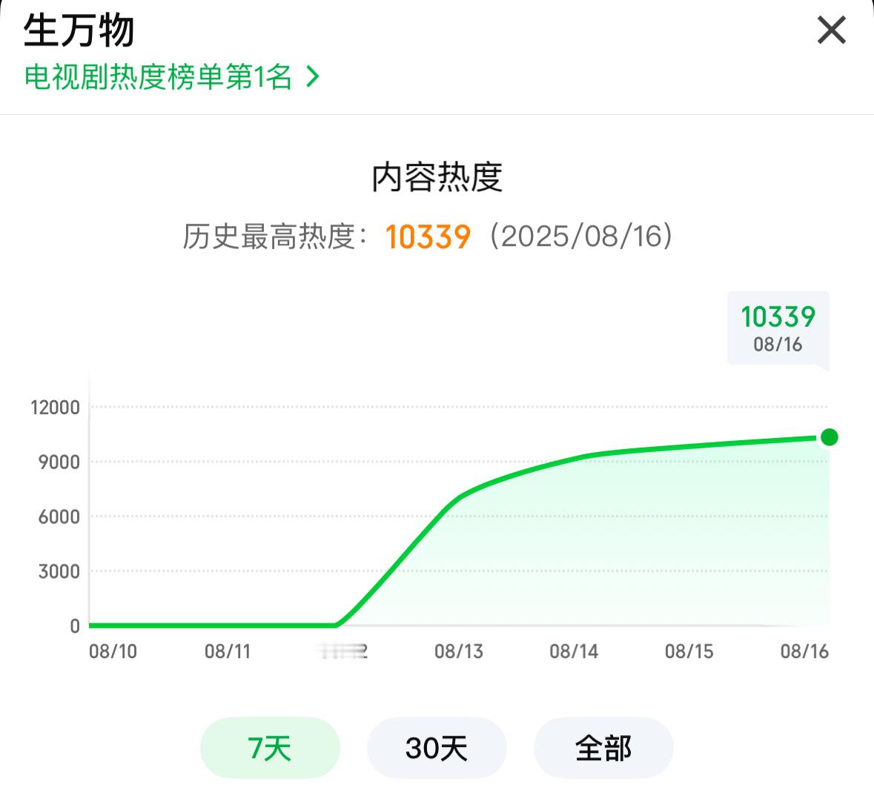This screenshot has width=874, height=810.
Task: Click the 08/14 axis label
Action: click(x=574, y=651)
